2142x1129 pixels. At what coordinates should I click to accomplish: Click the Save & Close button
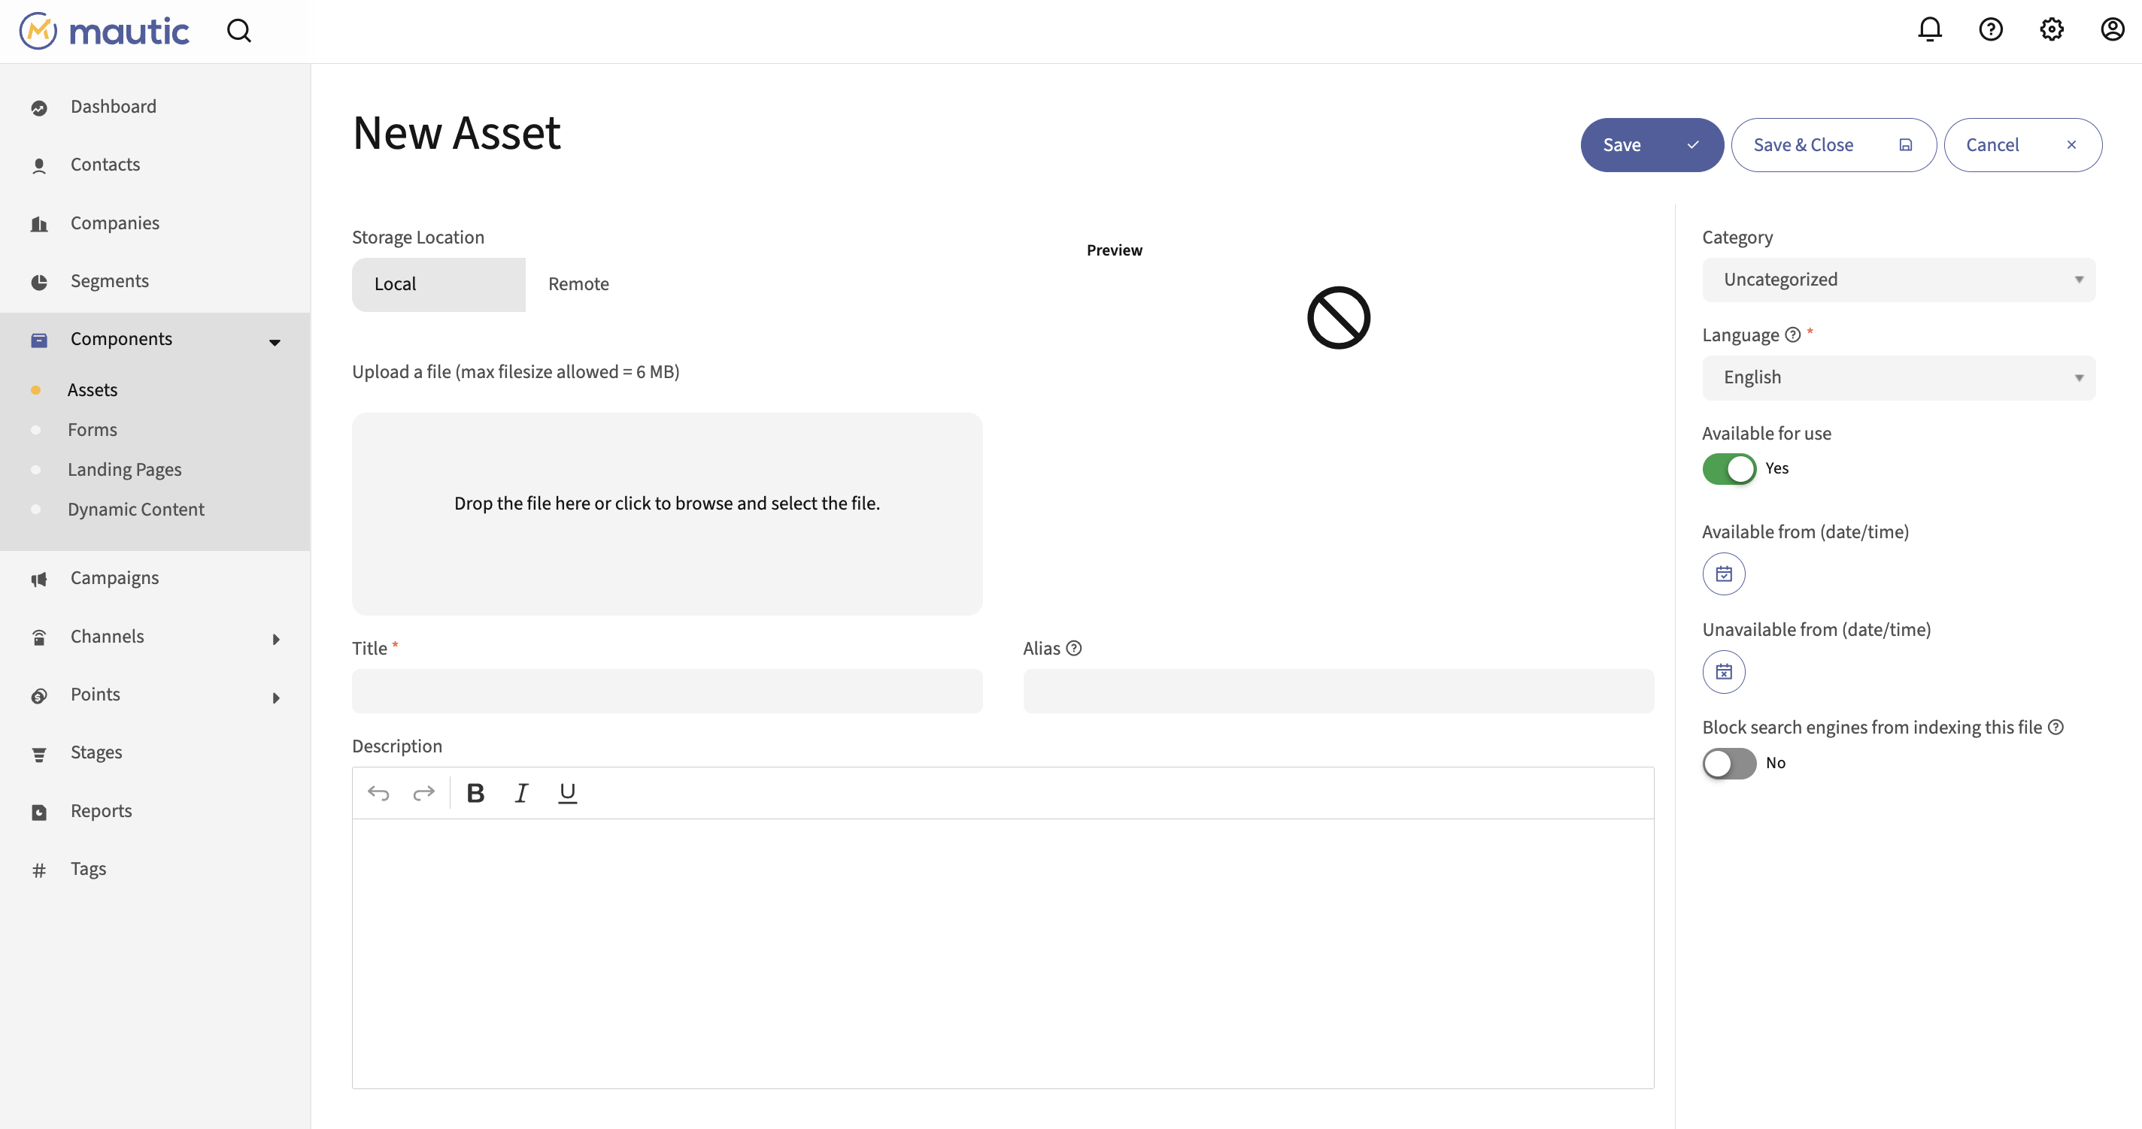point(1833,145)
